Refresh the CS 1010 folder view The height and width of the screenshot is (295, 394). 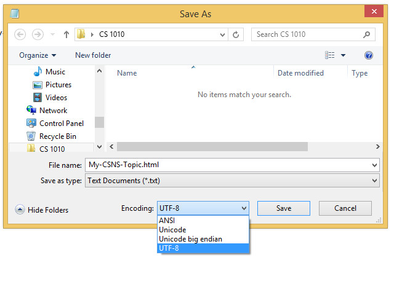pyautogui.click(x=236, y=34)
